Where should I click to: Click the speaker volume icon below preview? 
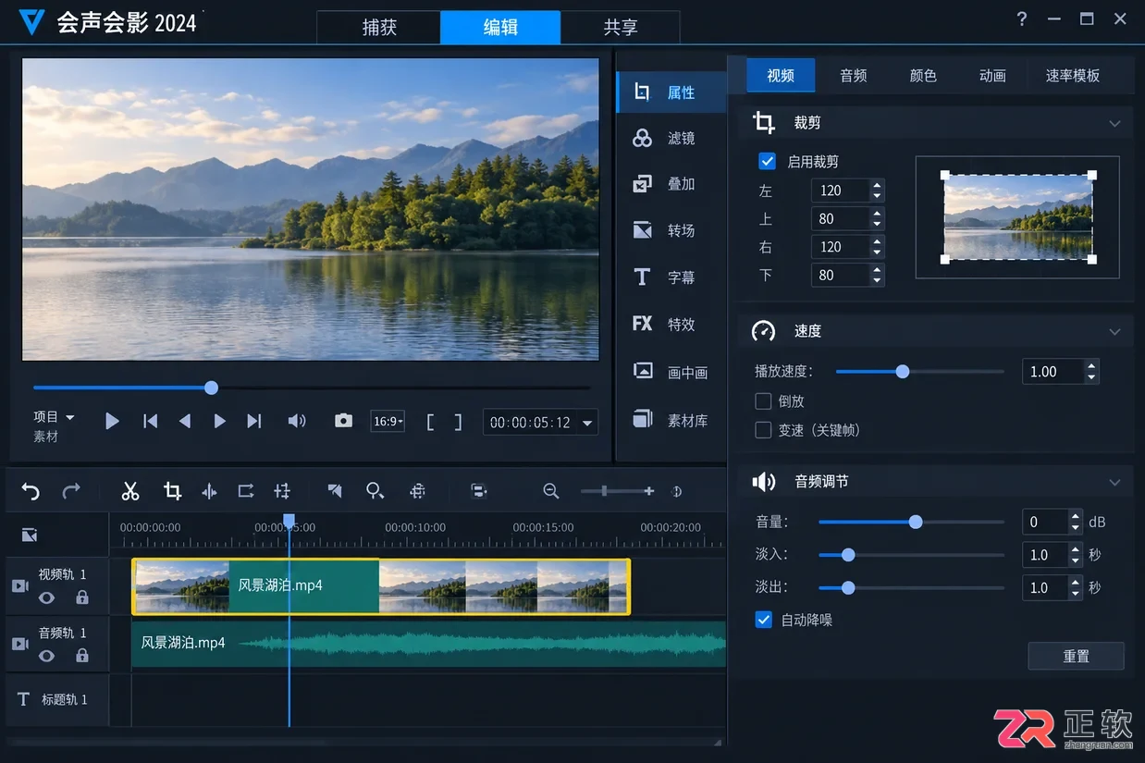[297, 421]
